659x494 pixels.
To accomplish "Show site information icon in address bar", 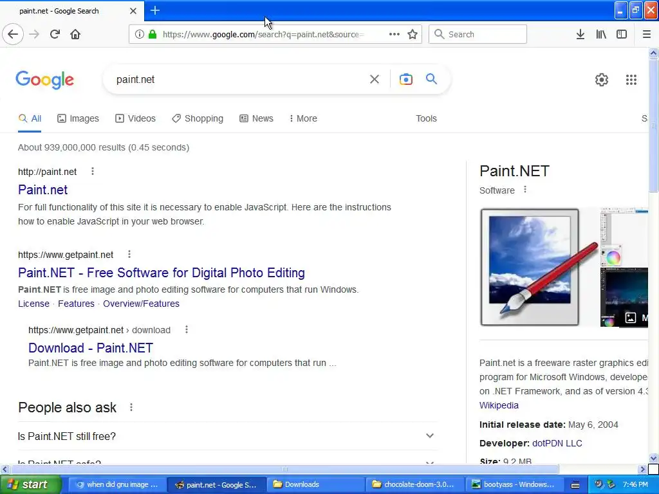I will (x=139, y=35).
